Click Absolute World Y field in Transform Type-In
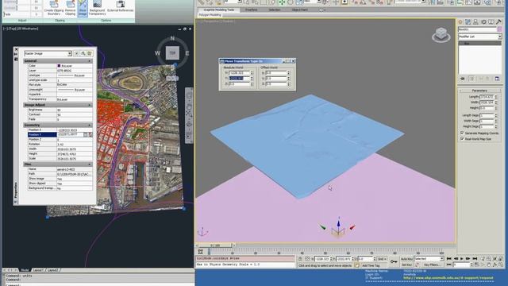 click(x=239, y=78)
